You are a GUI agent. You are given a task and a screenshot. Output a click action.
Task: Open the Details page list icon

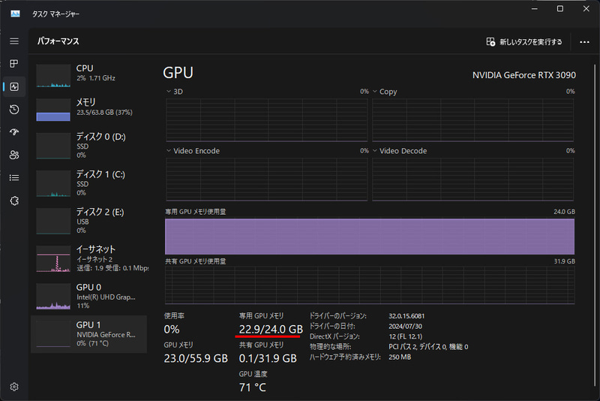(x=14, y=178)
